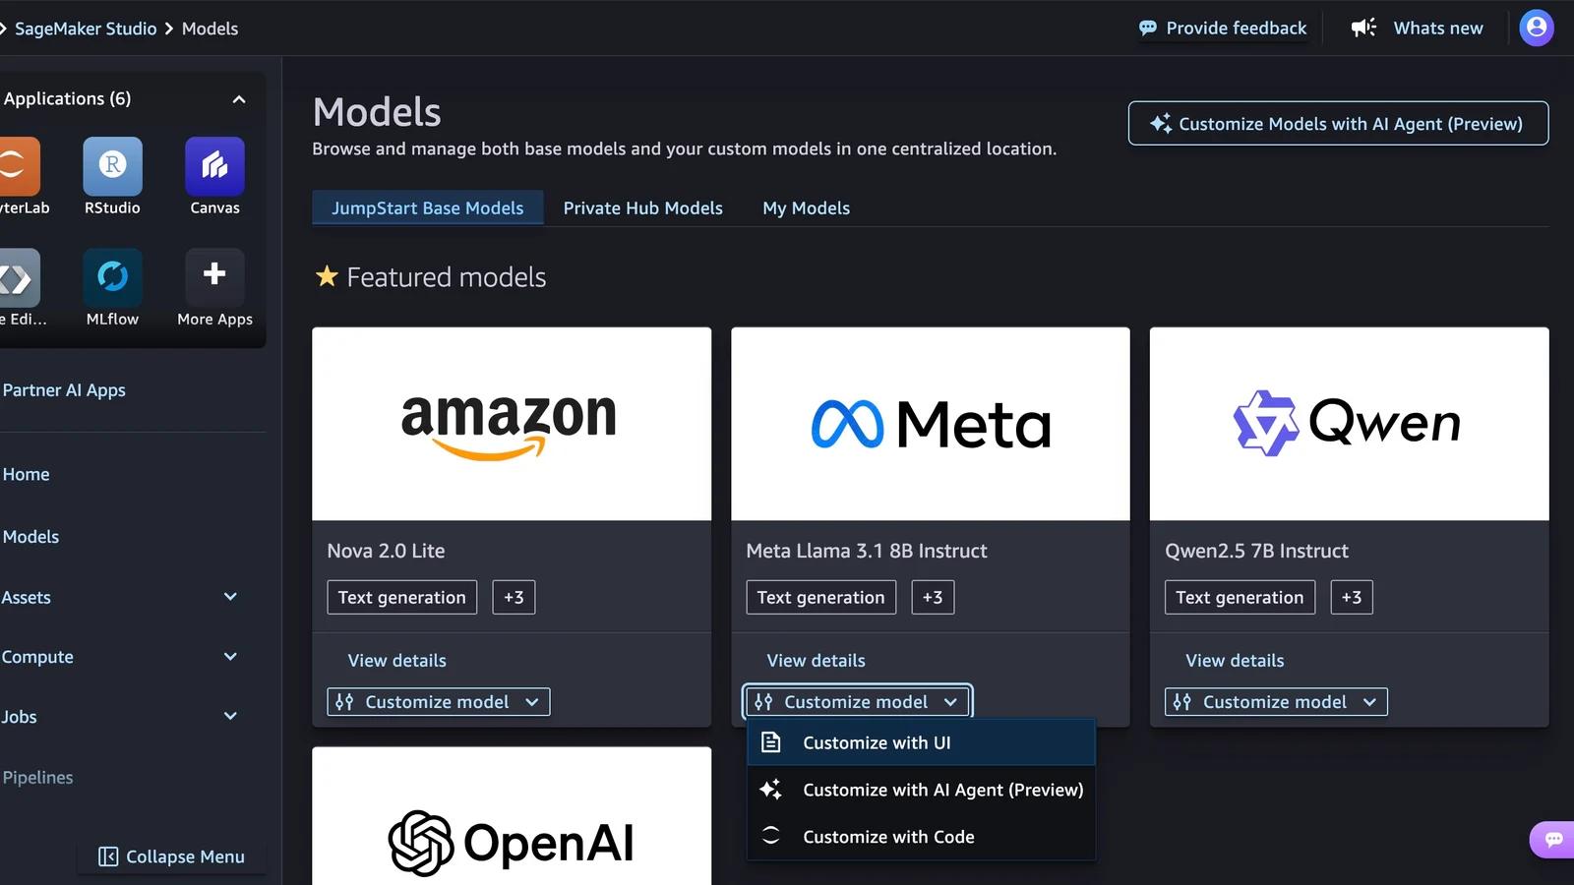The width and height of the screenshot is (1574, 885).
Task: Show three more tags for Meta Llama
Action: click(x=932, y=597)
